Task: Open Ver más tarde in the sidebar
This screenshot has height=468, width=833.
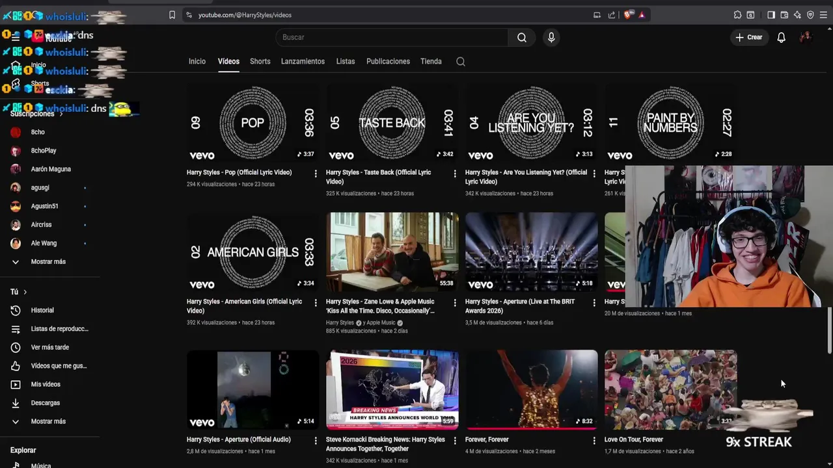Action: pyautogui.click(x=49, y=347)
